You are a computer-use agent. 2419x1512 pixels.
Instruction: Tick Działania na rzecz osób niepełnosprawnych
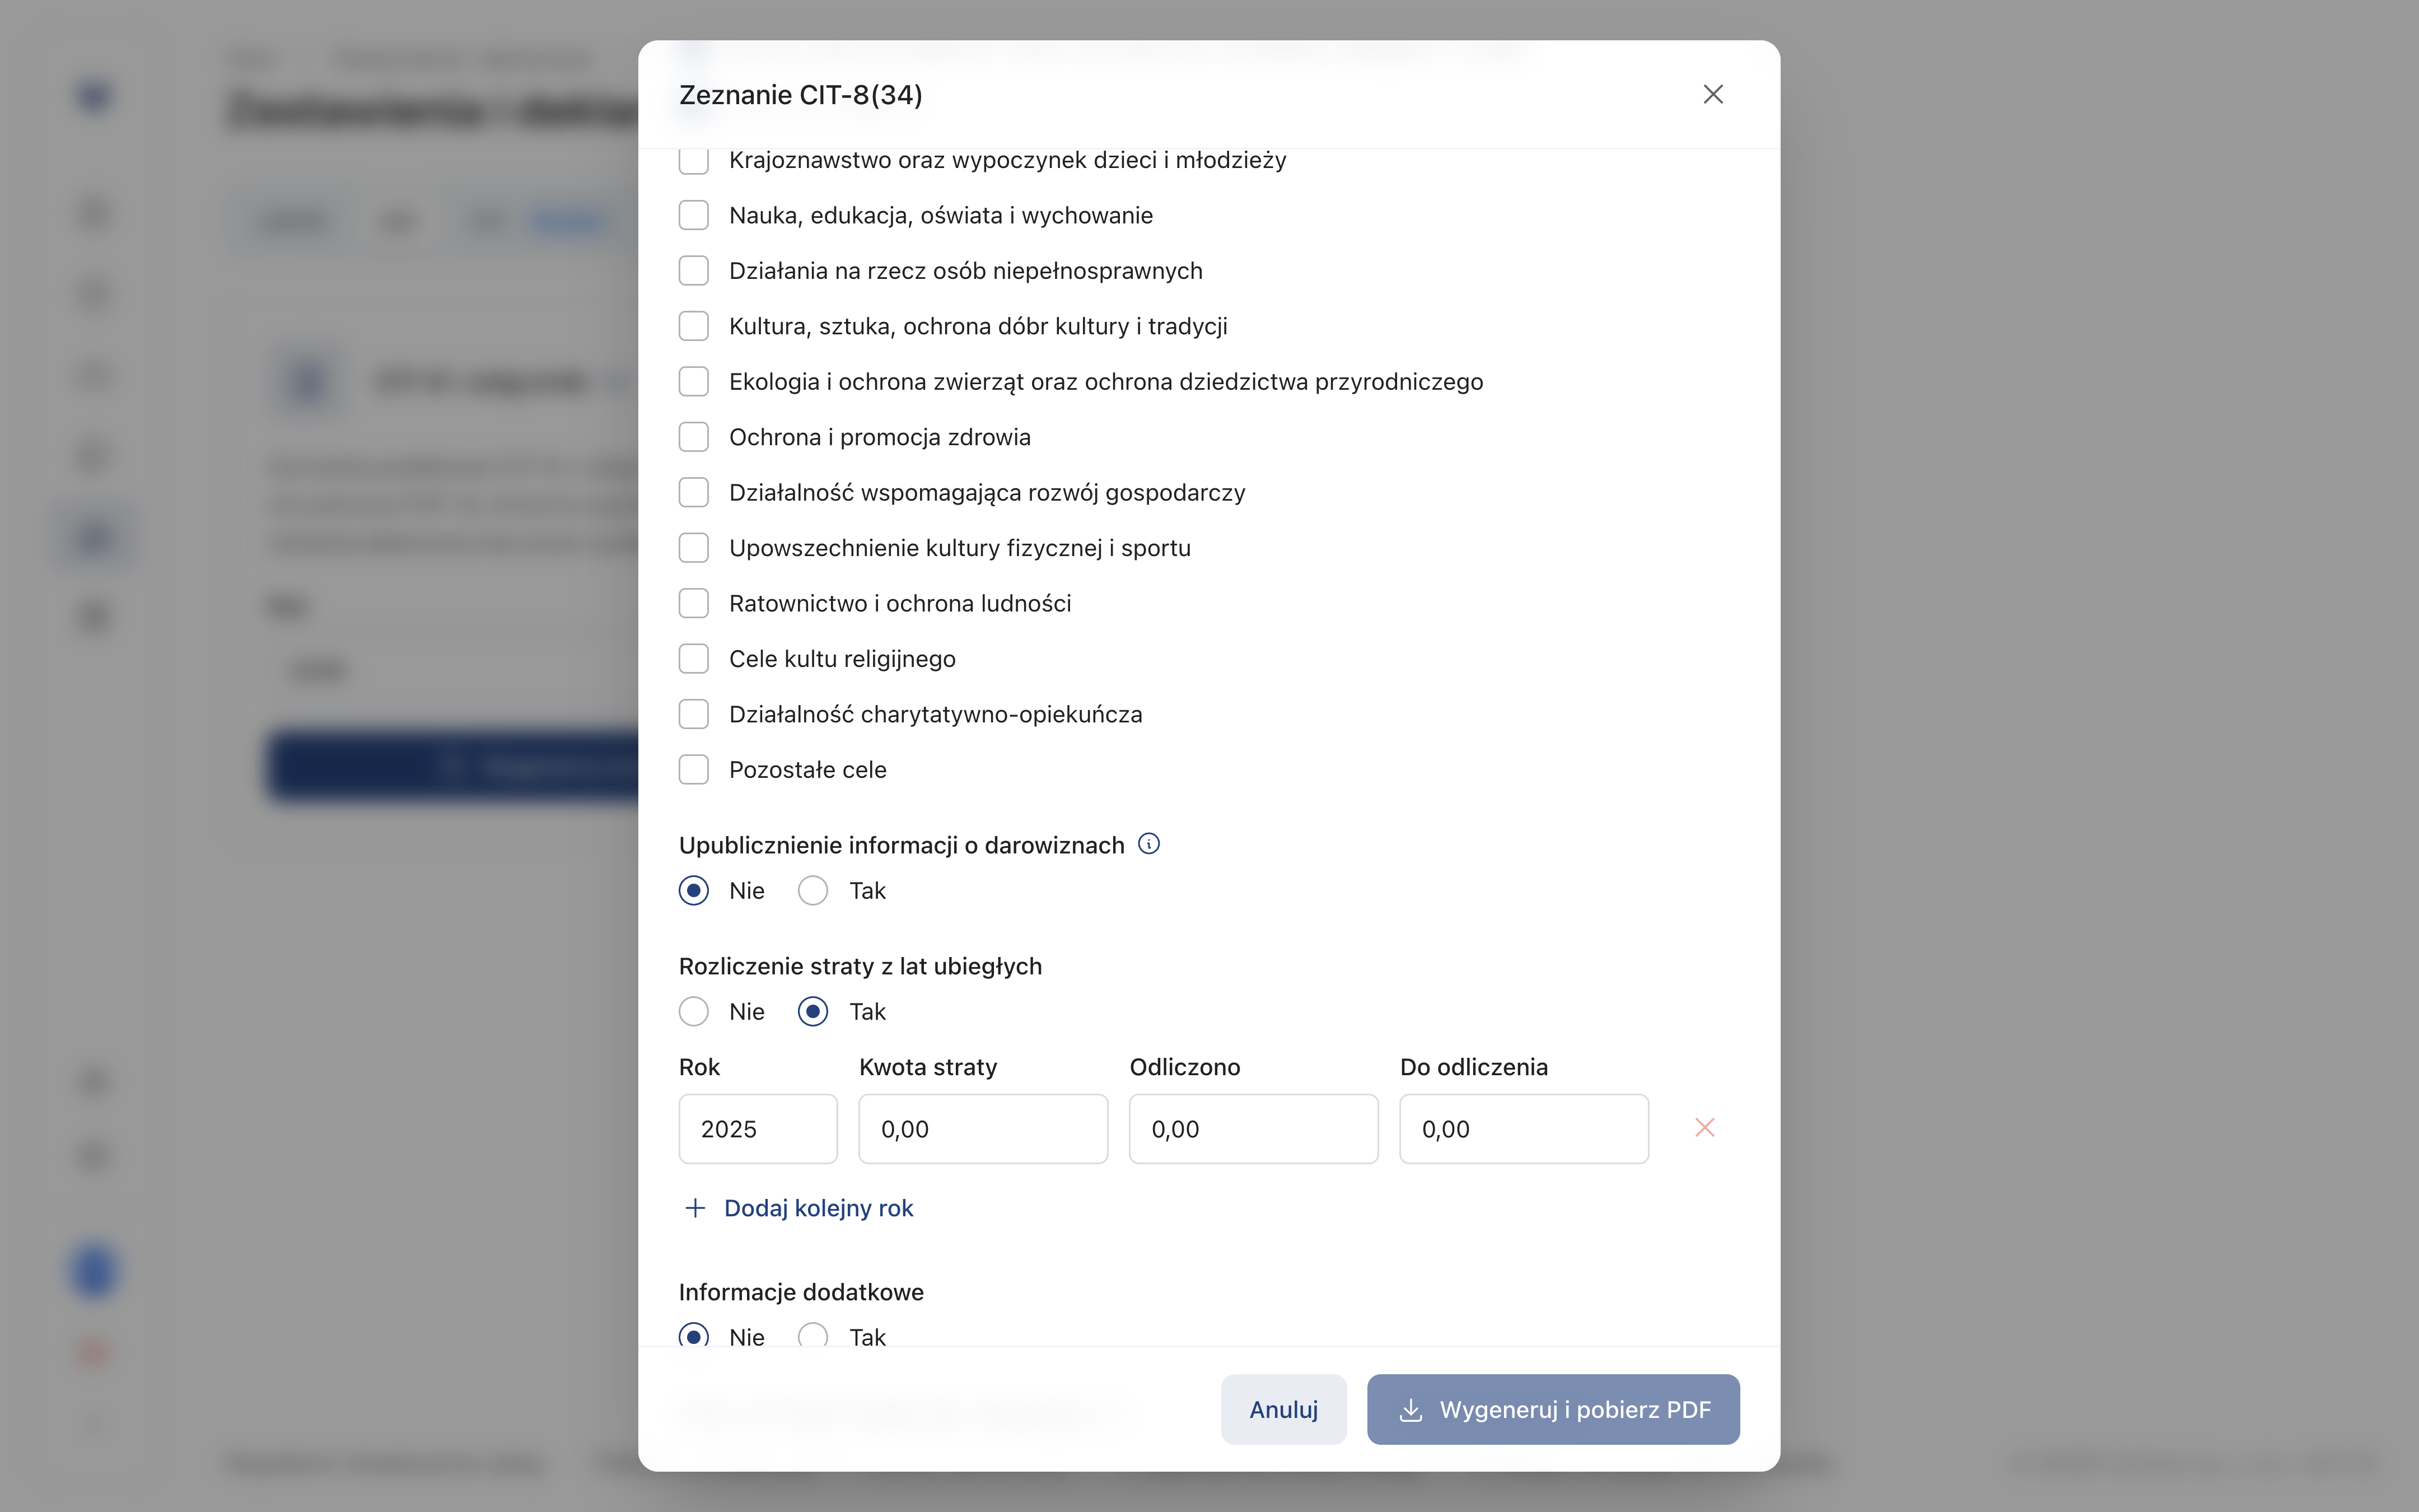click(694, 271)
